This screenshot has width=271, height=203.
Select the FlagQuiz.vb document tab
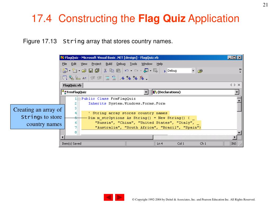pos(72,85)
